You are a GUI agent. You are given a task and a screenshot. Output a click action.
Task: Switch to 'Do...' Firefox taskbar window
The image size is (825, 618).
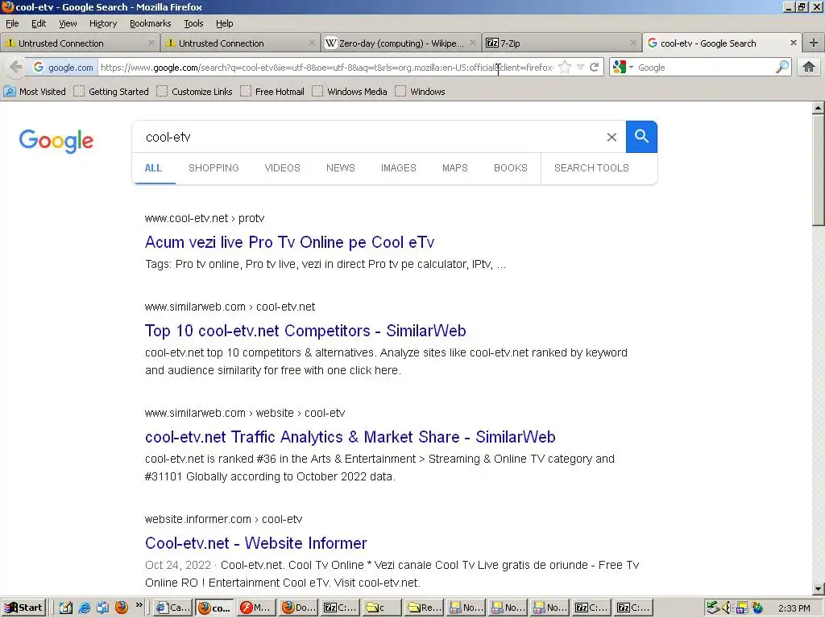click(x=298, y=608)
